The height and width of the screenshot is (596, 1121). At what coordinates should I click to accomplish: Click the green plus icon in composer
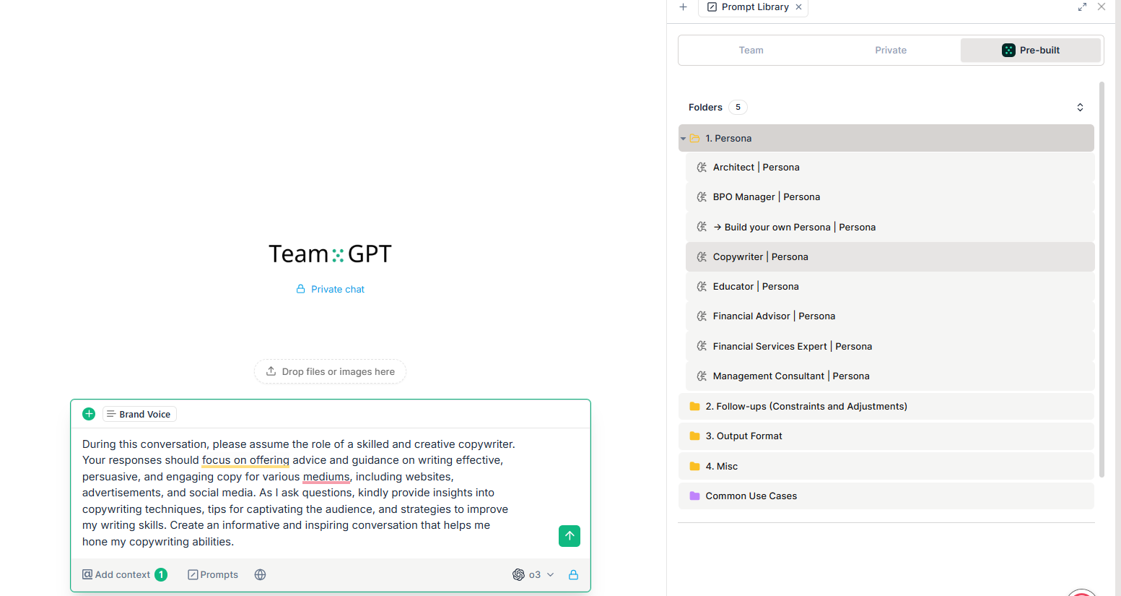pyautogui.click(x=89, y=414)
